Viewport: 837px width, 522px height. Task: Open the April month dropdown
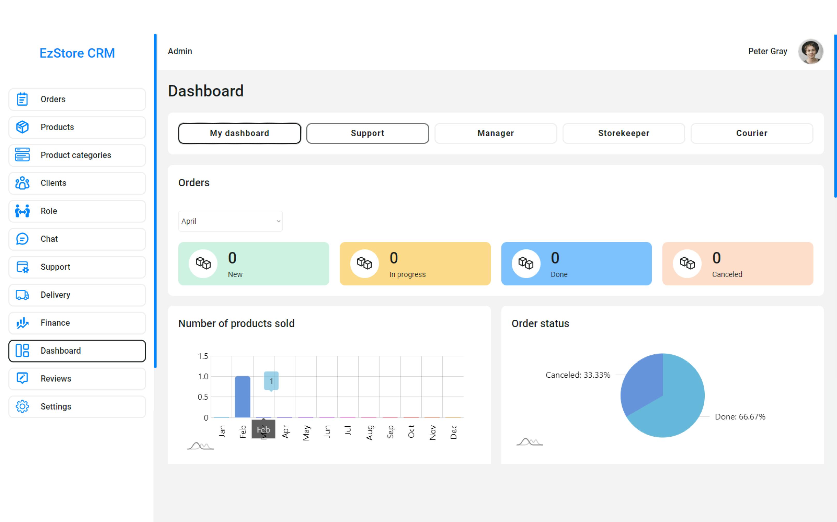click(230, 221)
